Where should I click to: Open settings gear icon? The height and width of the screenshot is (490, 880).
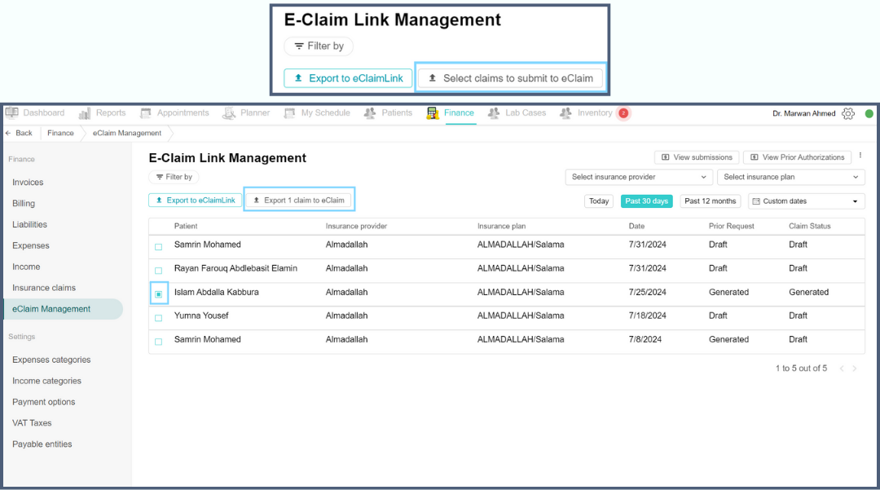(848, 113)
